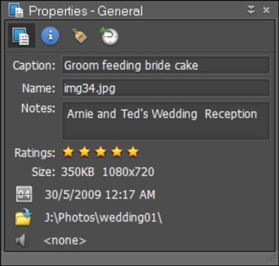Viewport: 279px width, 266px height.
Task: Close the Properties panel
Action: point(266,10)
